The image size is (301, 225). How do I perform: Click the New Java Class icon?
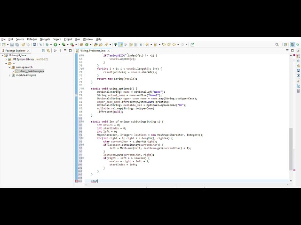[x=87, y=45]
